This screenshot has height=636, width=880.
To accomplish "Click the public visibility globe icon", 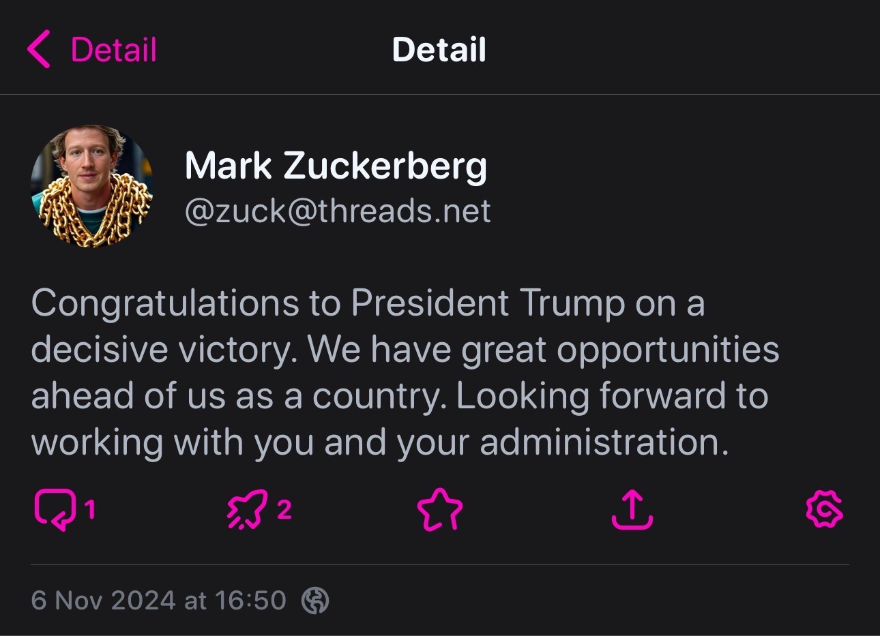I will pyautogui.click(x=315, y=601).
